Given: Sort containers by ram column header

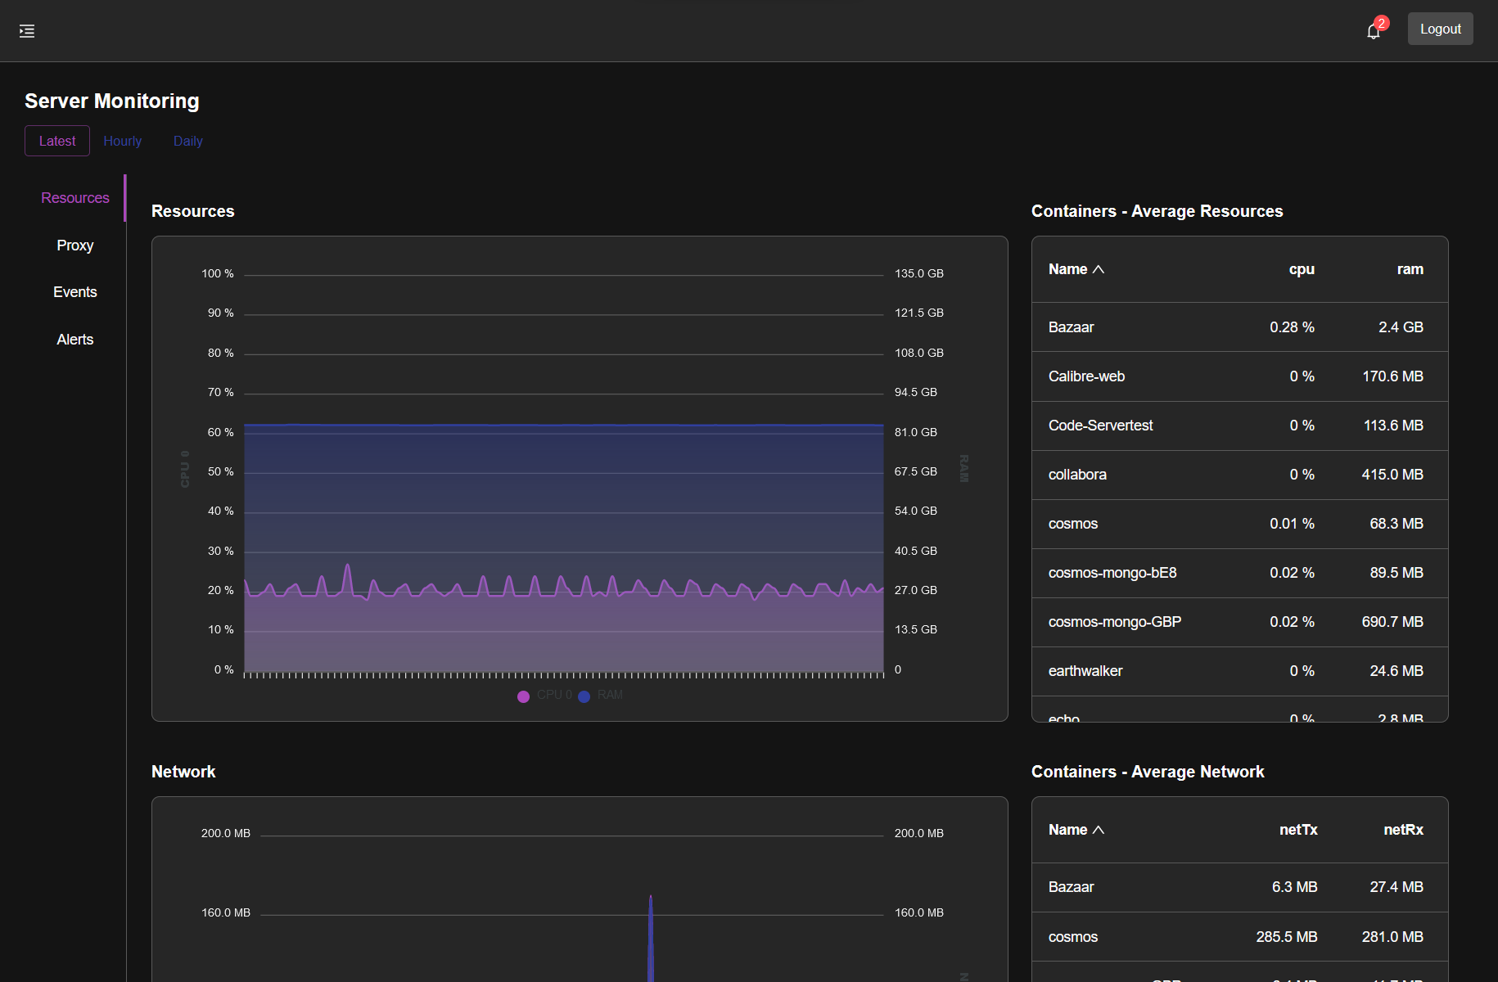Looking at the screenshot, I should point(1410,269).
